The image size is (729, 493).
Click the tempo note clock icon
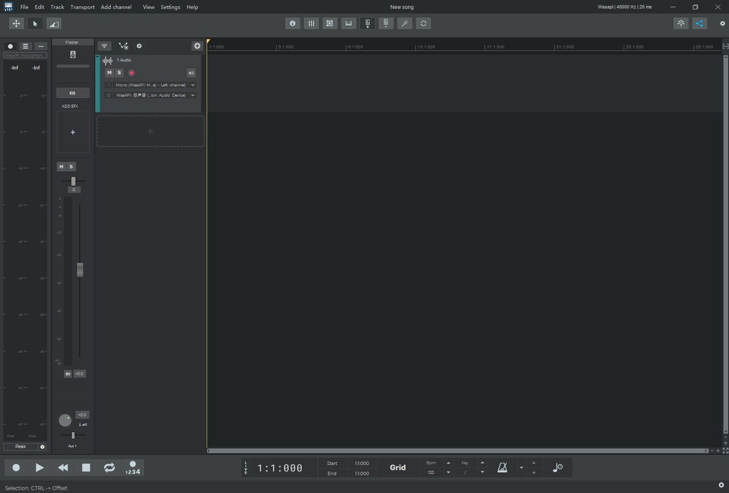tap(557, 468)
